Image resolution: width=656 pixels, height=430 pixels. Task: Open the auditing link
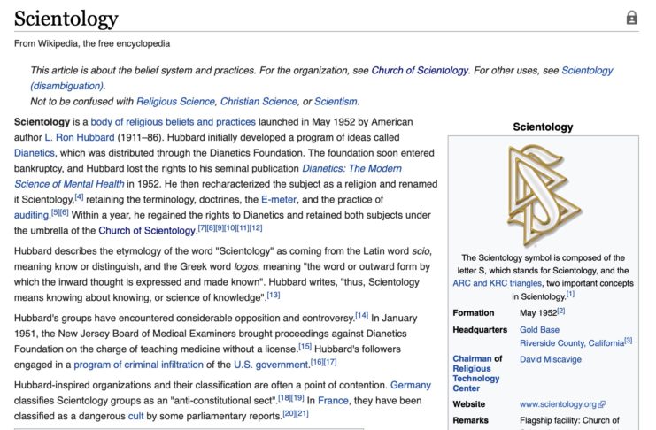click(31, 215)
